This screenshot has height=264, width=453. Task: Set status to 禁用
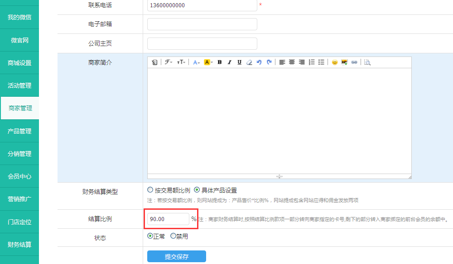[x=173, y=236]
